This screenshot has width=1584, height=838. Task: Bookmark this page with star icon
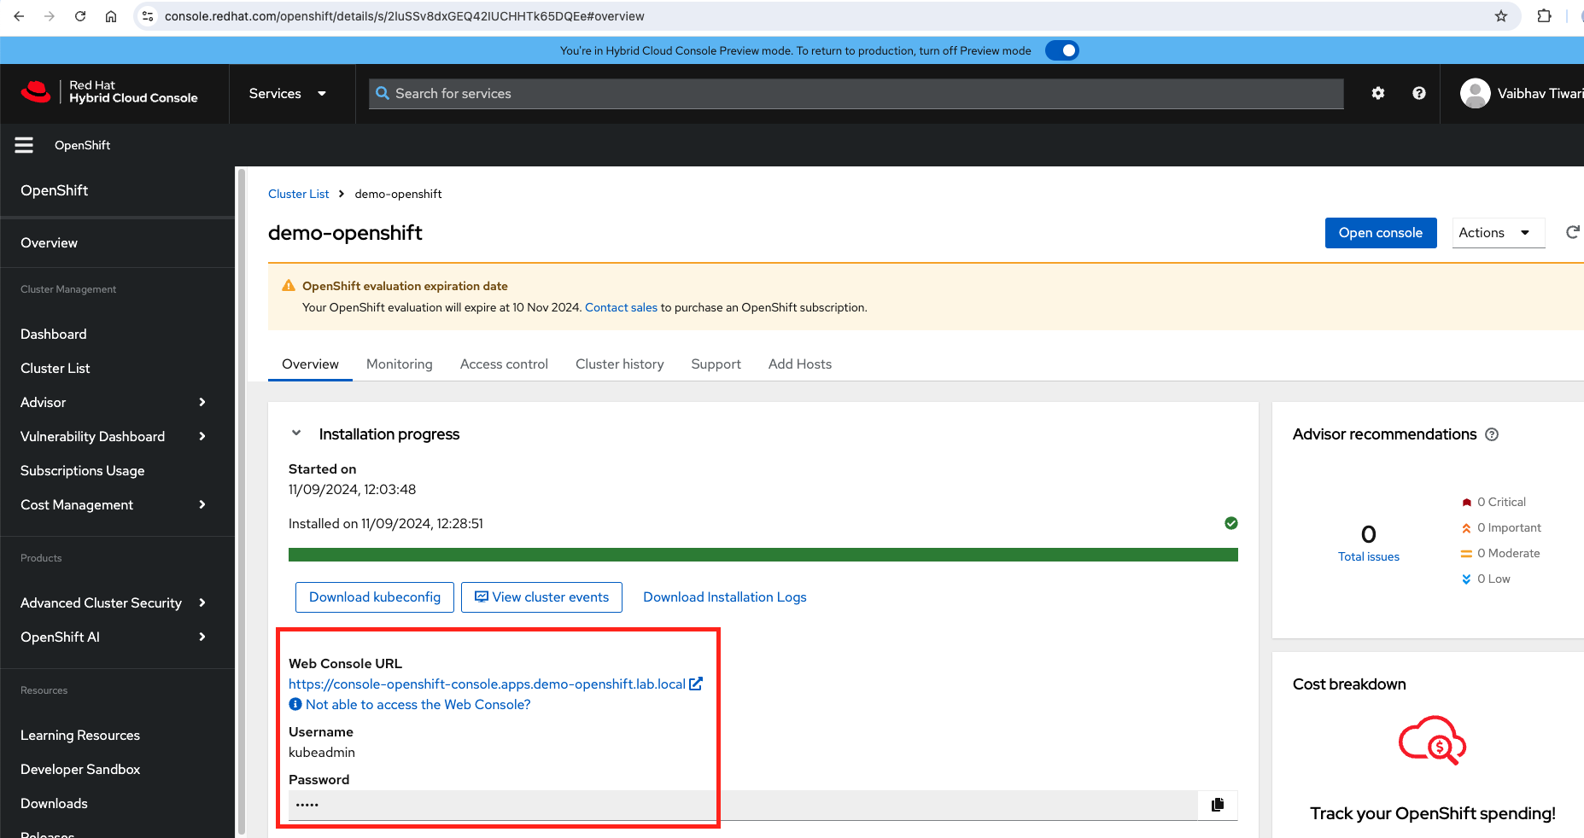[x=1501, y=16]
